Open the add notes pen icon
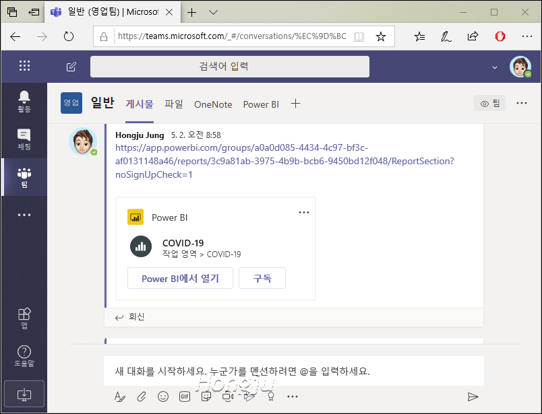Screen dimensions: 542x414 (x=446, y=36)
